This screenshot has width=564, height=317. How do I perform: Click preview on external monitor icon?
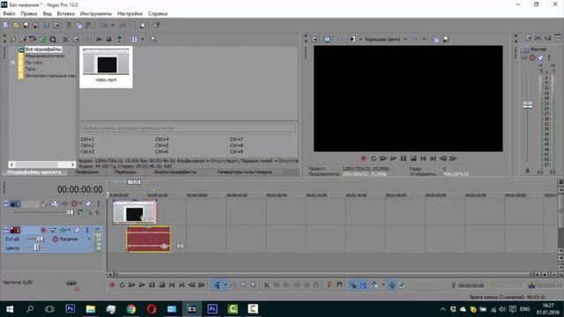point(327,39)
